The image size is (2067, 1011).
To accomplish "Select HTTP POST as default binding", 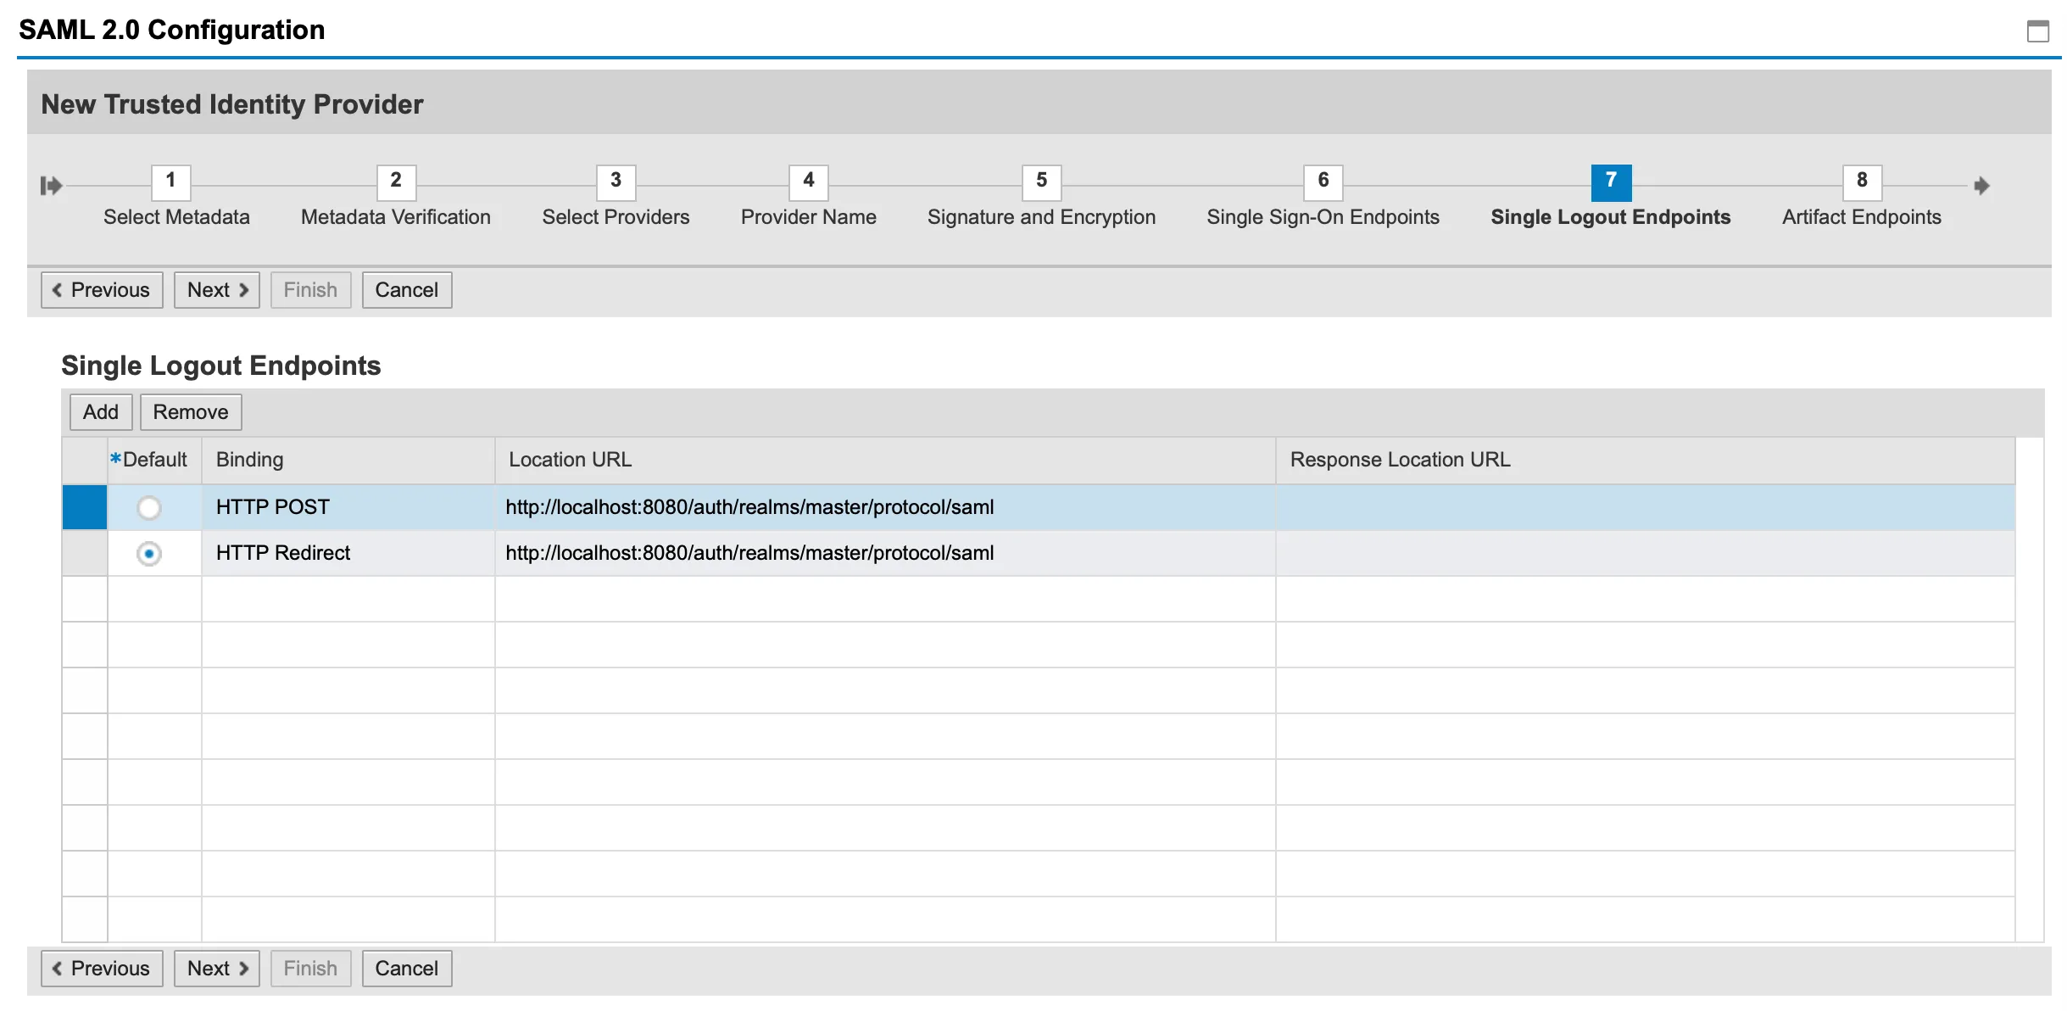I will tap(149, 508).
